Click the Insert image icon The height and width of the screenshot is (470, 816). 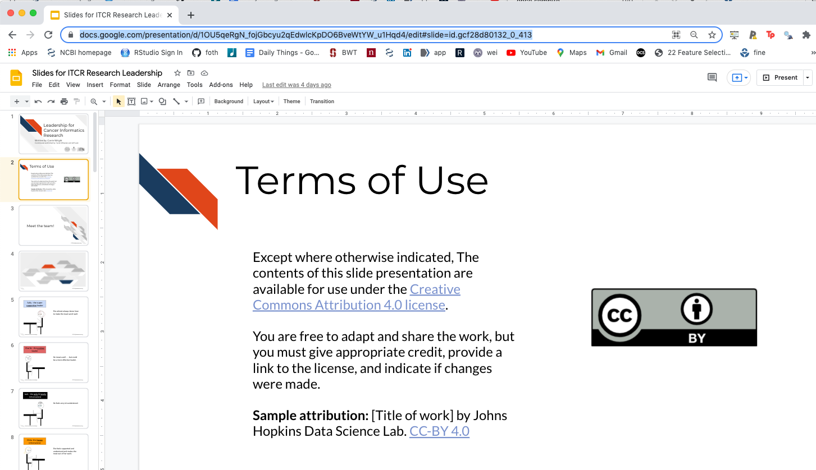point(144,102)
